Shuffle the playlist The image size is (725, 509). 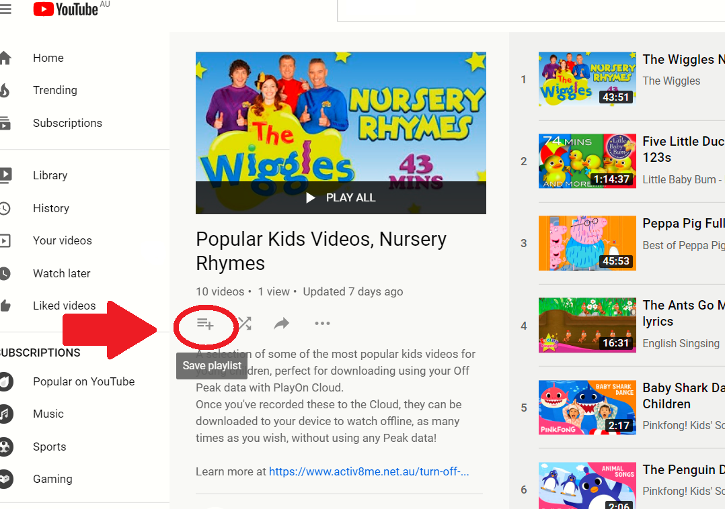point(245,324)
